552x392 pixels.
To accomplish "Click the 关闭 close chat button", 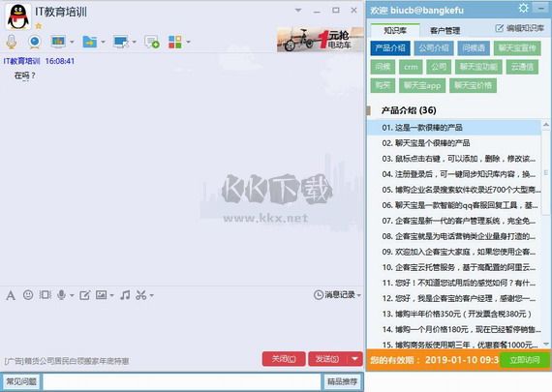I will 284,359.
